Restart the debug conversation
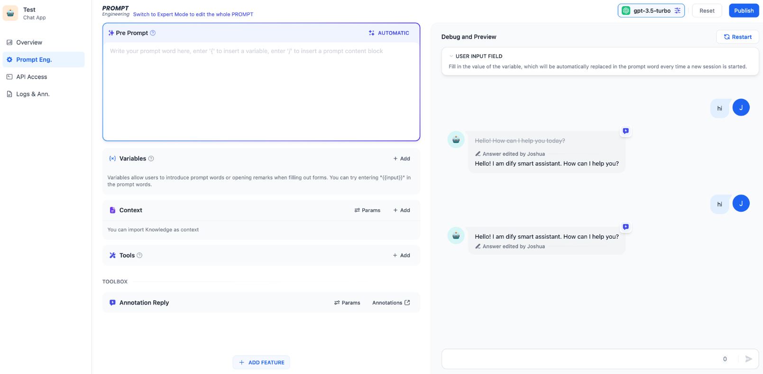 [737, 37]
